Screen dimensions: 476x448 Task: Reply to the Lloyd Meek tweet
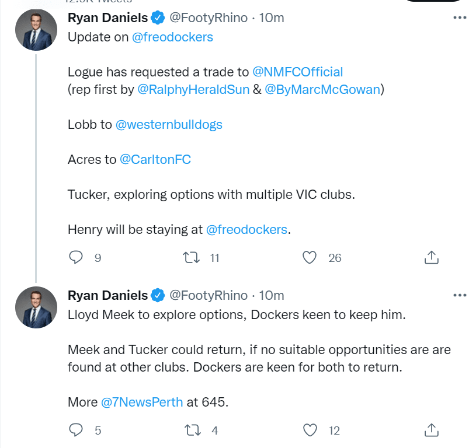click(x=77, y=430)
